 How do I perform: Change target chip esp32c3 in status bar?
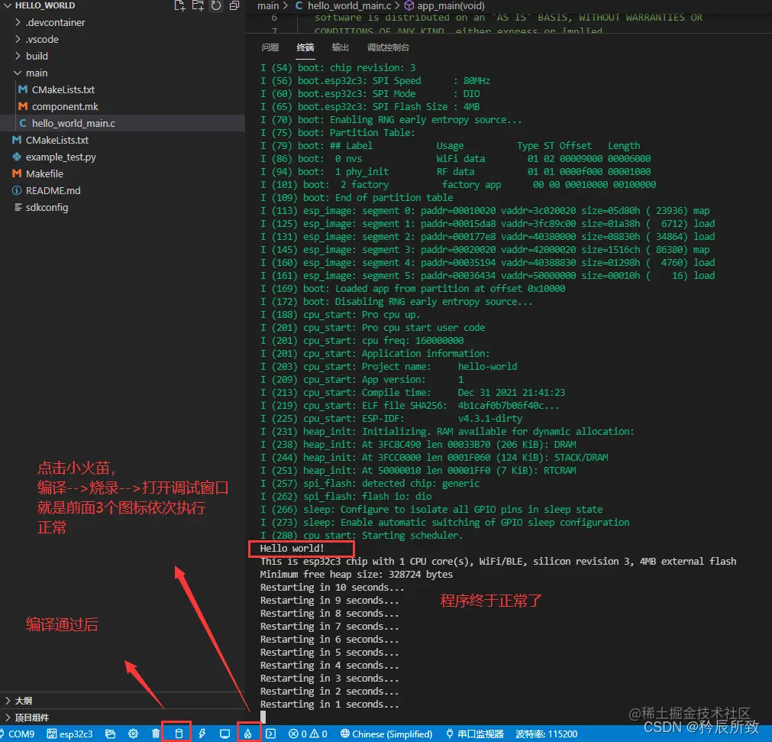(70, 734)
